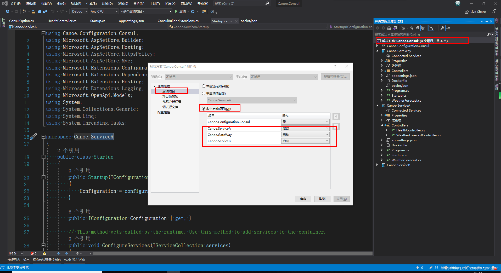Click the save all icon
The image size is (501, 273).
click(x=45, y=11)
